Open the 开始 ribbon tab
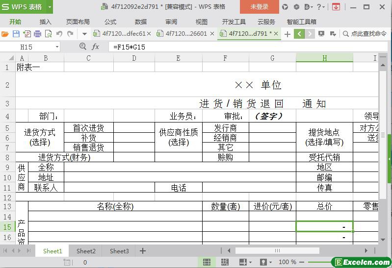This screenshot has height=268, width=392. pyautogui.click(x=15, y=22)
